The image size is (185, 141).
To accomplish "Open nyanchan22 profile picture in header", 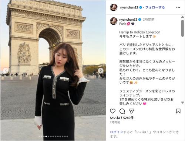I will pyautogui.click(x=114, y=7).
